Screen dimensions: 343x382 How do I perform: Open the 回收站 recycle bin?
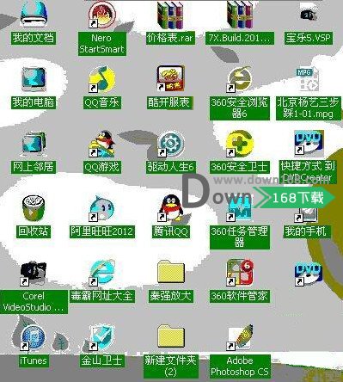tap(33, 208)
